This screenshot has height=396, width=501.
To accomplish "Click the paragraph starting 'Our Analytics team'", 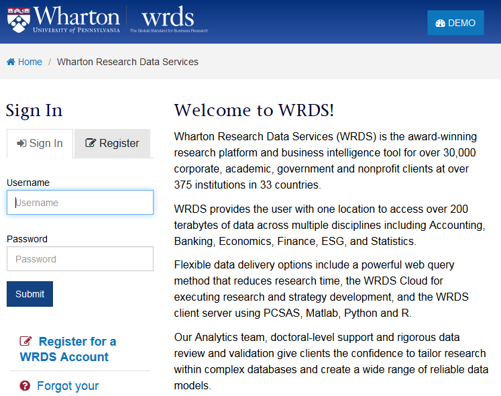I will (331, 361).
